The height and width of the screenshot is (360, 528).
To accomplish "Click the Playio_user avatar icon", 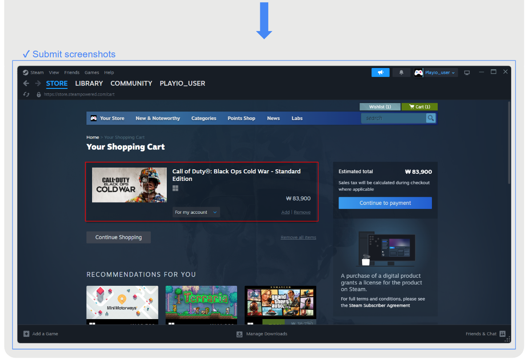I will 419,72.
